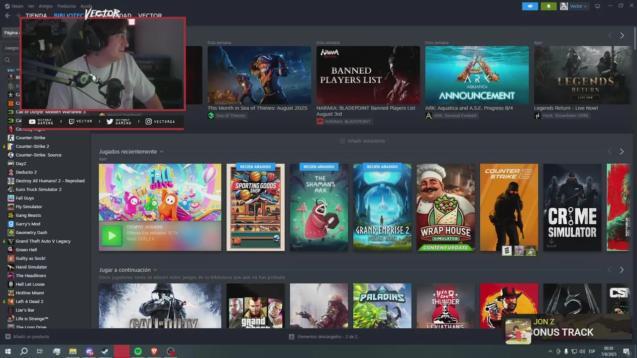The height and width of the screenshot is (358, 637).
Task: Open the downloads icon in bottom bar
Action: pyautogui.click(x=292, y=337)
